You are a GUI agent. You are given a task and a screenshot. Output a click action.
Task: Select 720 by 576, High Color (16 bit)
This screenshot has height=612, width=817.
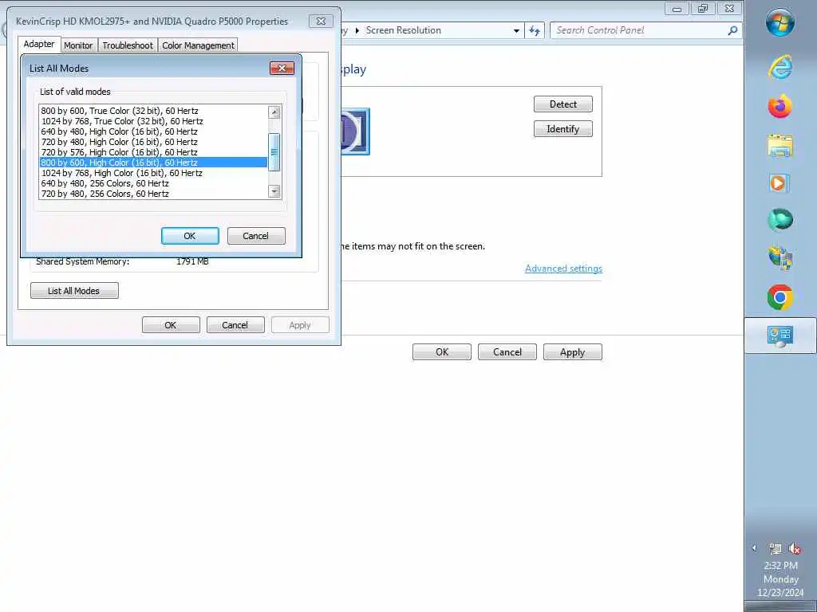153,152
